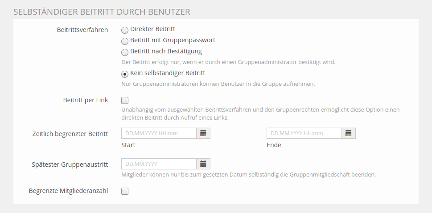Screen dimensions: 432x213
Task: Focus the Start date and time field
Action: 159,133
